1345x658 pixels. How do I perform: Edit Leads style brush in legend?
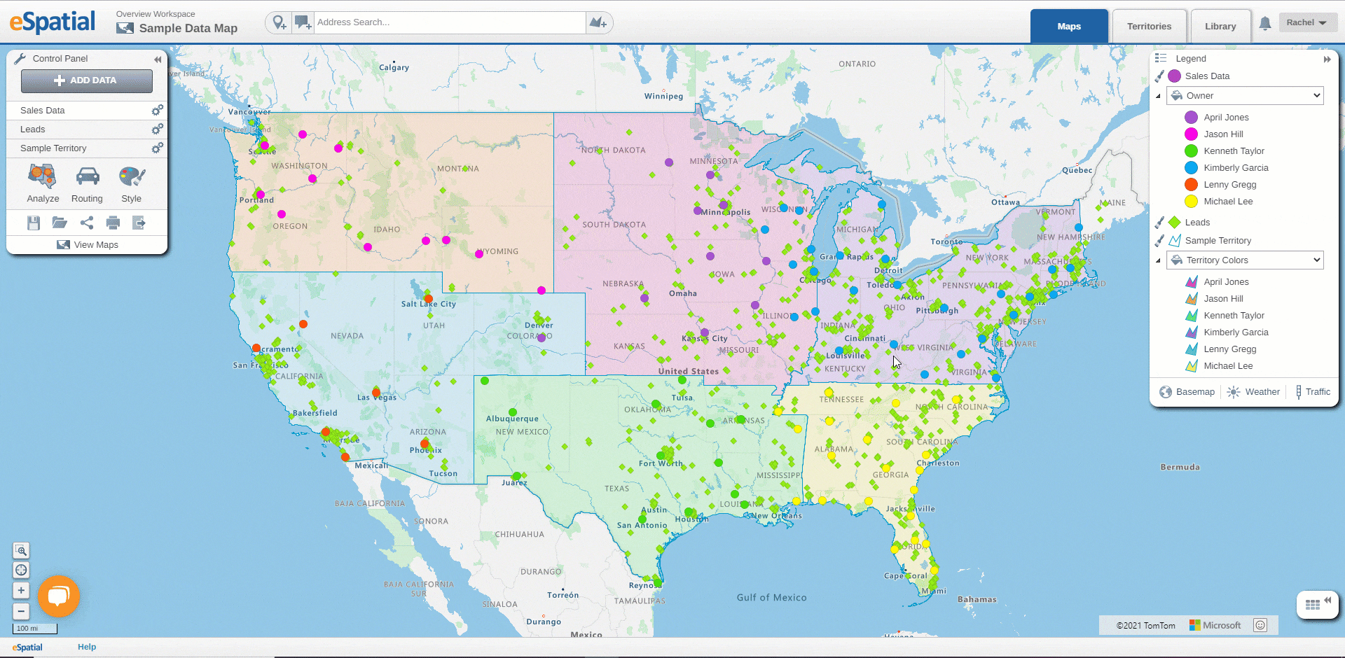pyautogui.click(x=1159, y=222)
